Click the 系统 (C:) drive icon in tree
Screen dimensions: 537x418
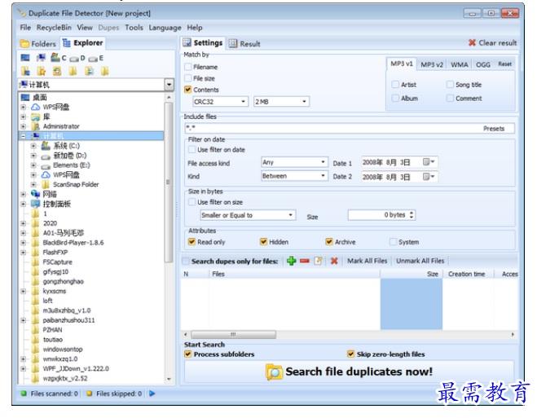[x=46, y=146]
